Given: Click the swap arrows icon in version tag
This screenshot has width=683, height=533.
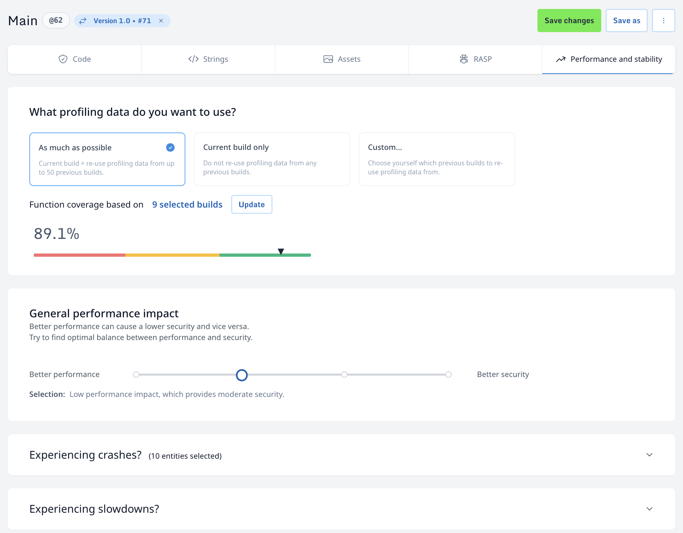Looking at the screenshot, I should [x=83, y=21].
